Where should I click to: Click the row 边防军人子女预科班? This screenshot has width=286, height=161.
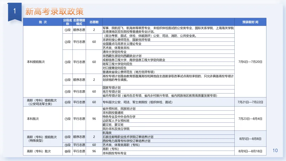(x=168, y=121)
